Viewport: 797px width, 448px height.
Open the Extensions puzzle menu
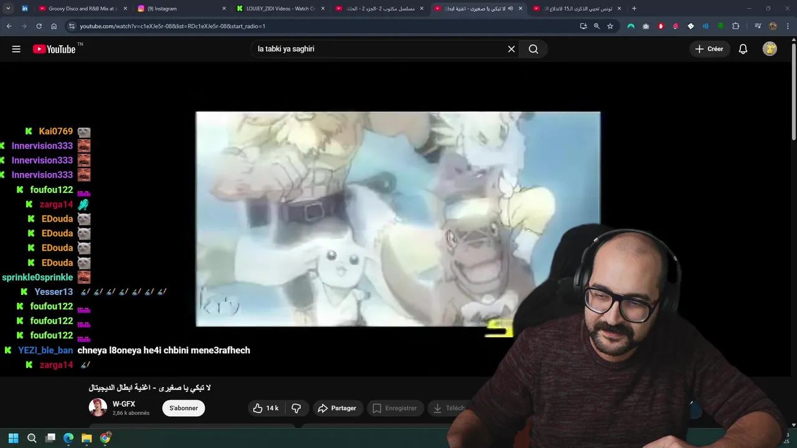pos(736,26)
